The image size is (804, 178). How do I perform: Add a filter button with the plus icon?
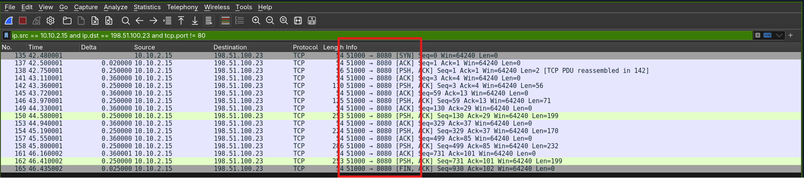[791, 36]
